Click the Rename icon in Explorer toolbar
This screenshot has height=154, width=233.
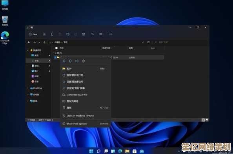68,34
